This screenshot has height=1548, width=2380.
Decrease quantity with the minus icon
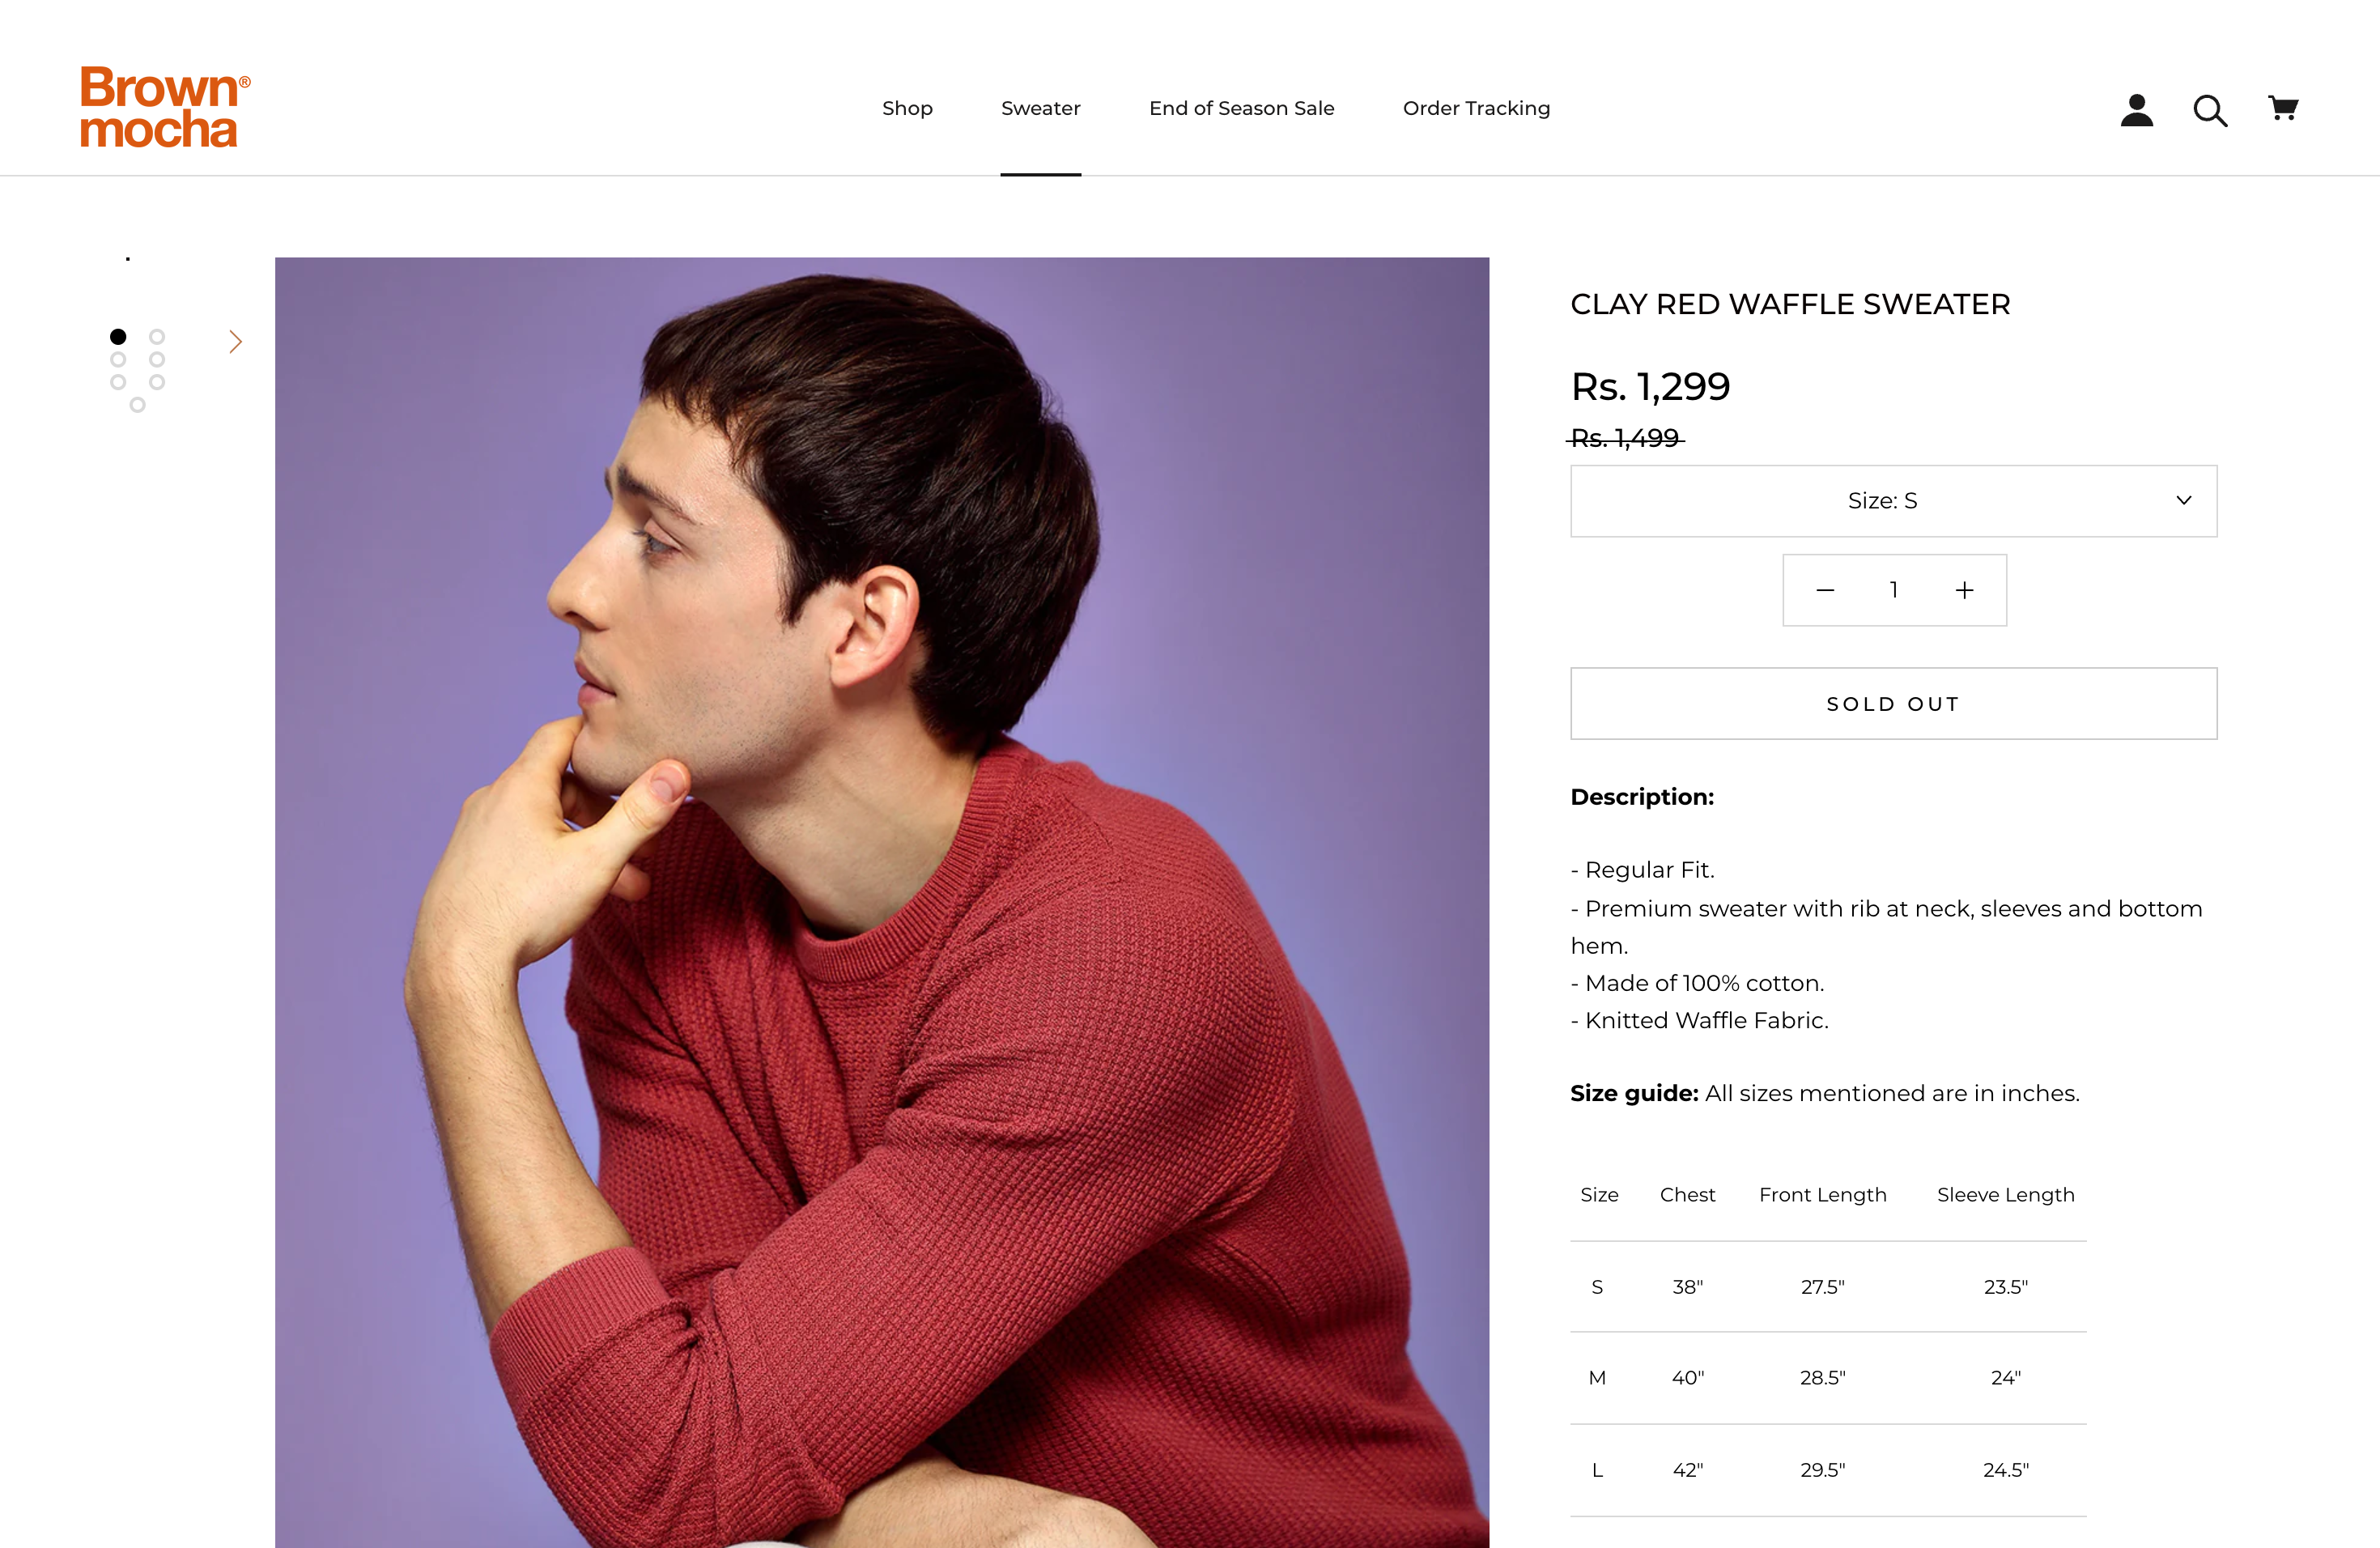[1825, 590]
